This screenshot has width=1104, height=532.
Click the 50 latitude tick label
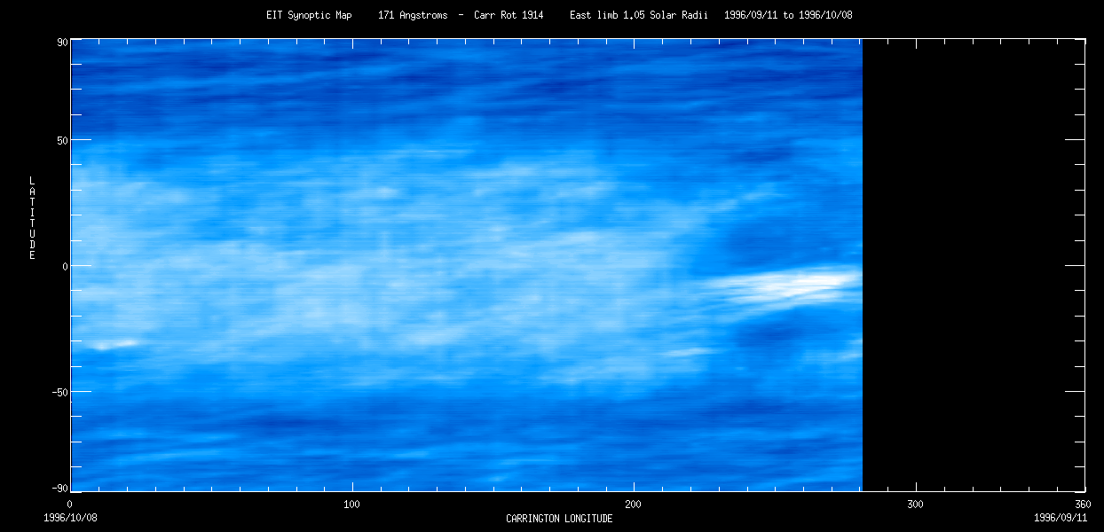(x=62, y=140)
